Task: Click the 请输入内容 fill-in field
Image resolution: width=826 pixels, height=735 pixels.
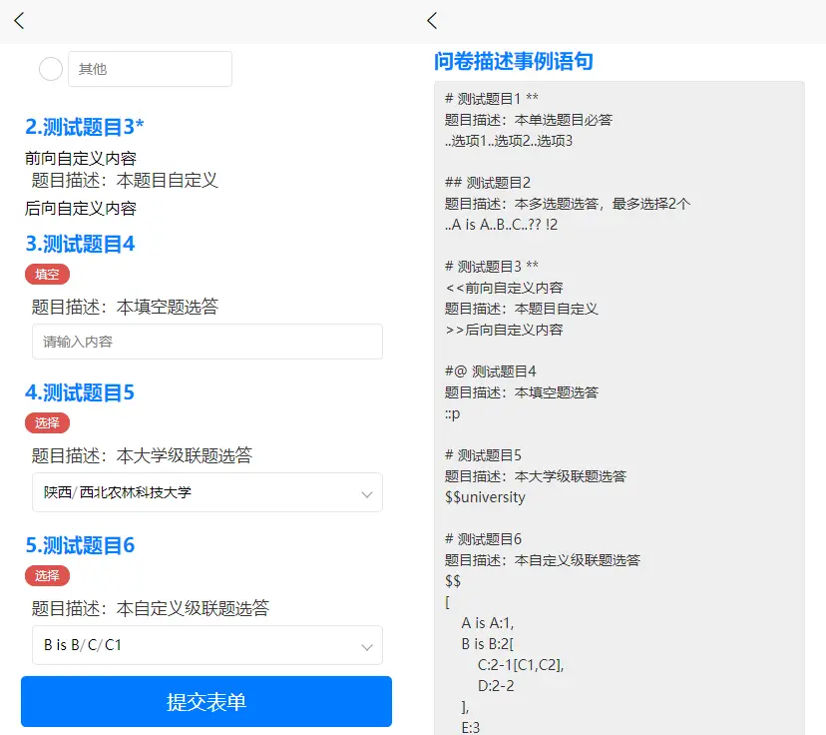Action: click(x=206, y=342)
